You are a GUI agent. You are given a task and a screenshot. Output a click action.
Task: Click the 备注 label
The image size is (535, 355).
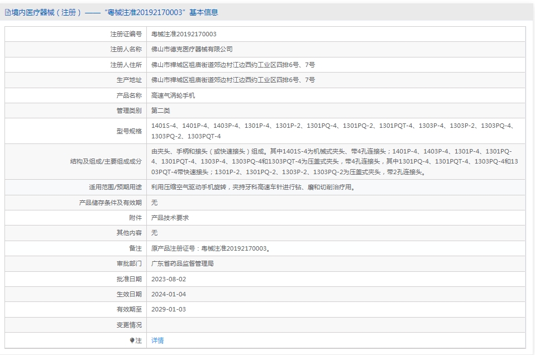136,248
